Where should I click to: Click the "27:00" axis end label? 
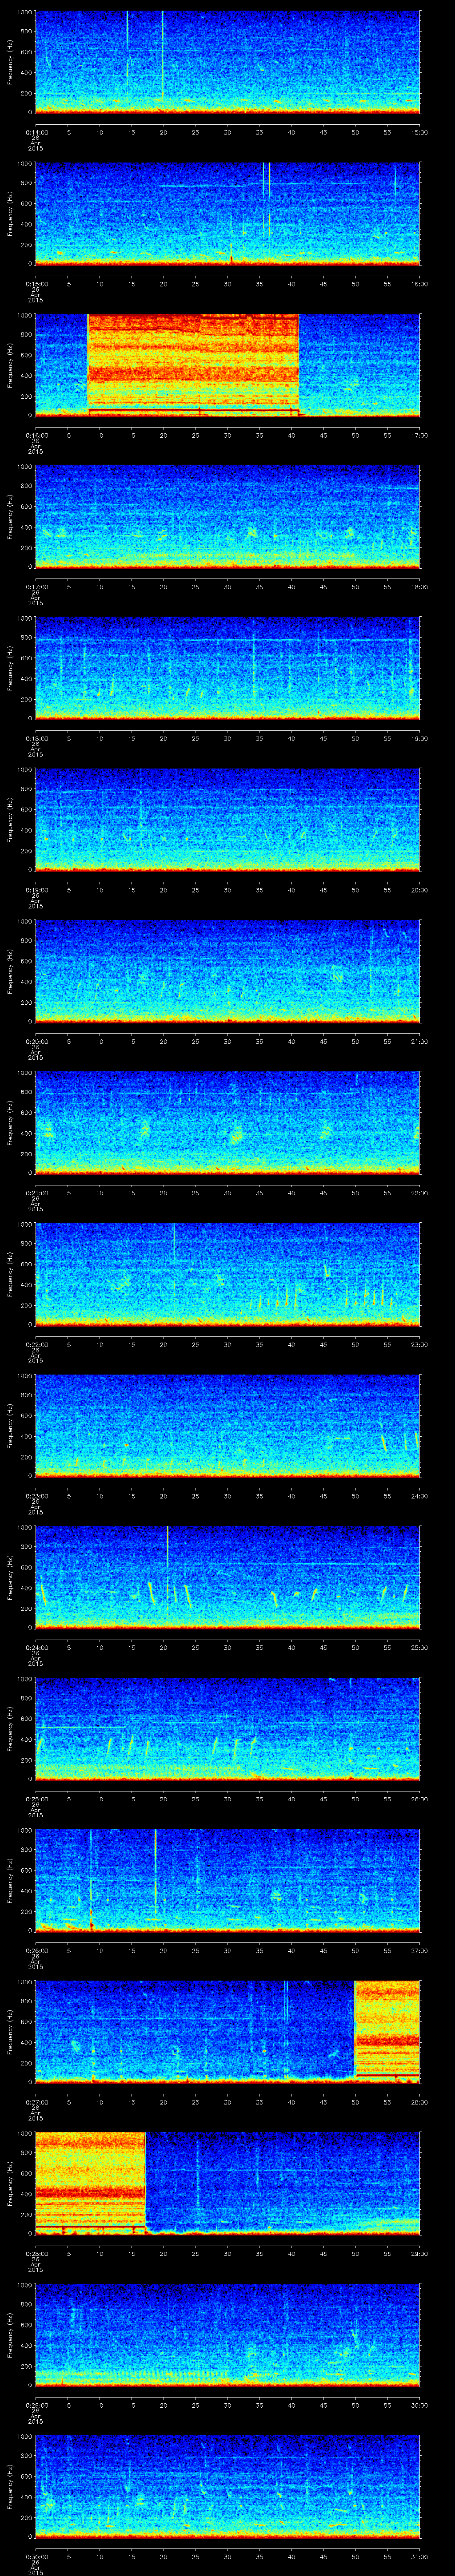(420, 1950)
